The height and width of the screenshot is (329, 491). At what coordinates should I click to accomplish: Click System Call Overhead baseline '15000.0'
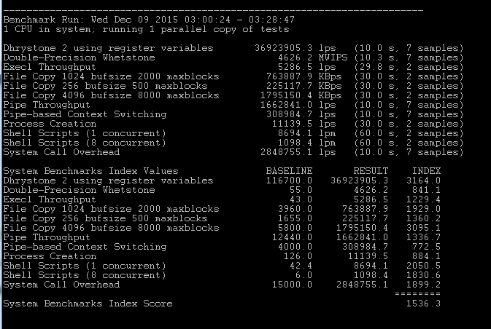tap(292, 285)
